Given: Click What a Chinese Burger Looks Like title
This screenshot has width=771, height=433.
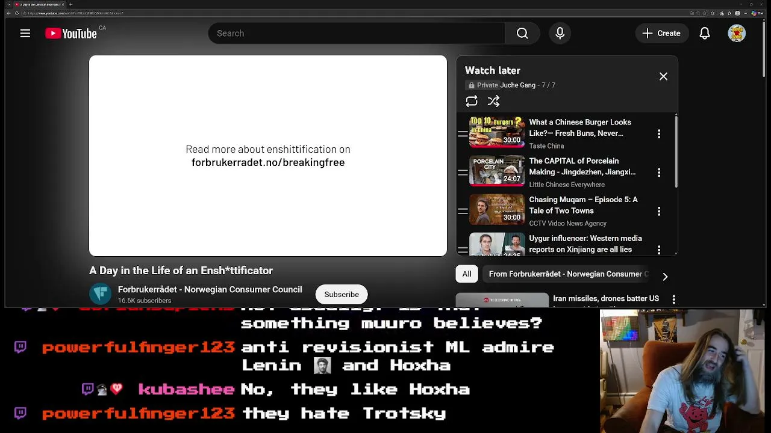Looking at the screenshot, I should (x=580, y=127).
